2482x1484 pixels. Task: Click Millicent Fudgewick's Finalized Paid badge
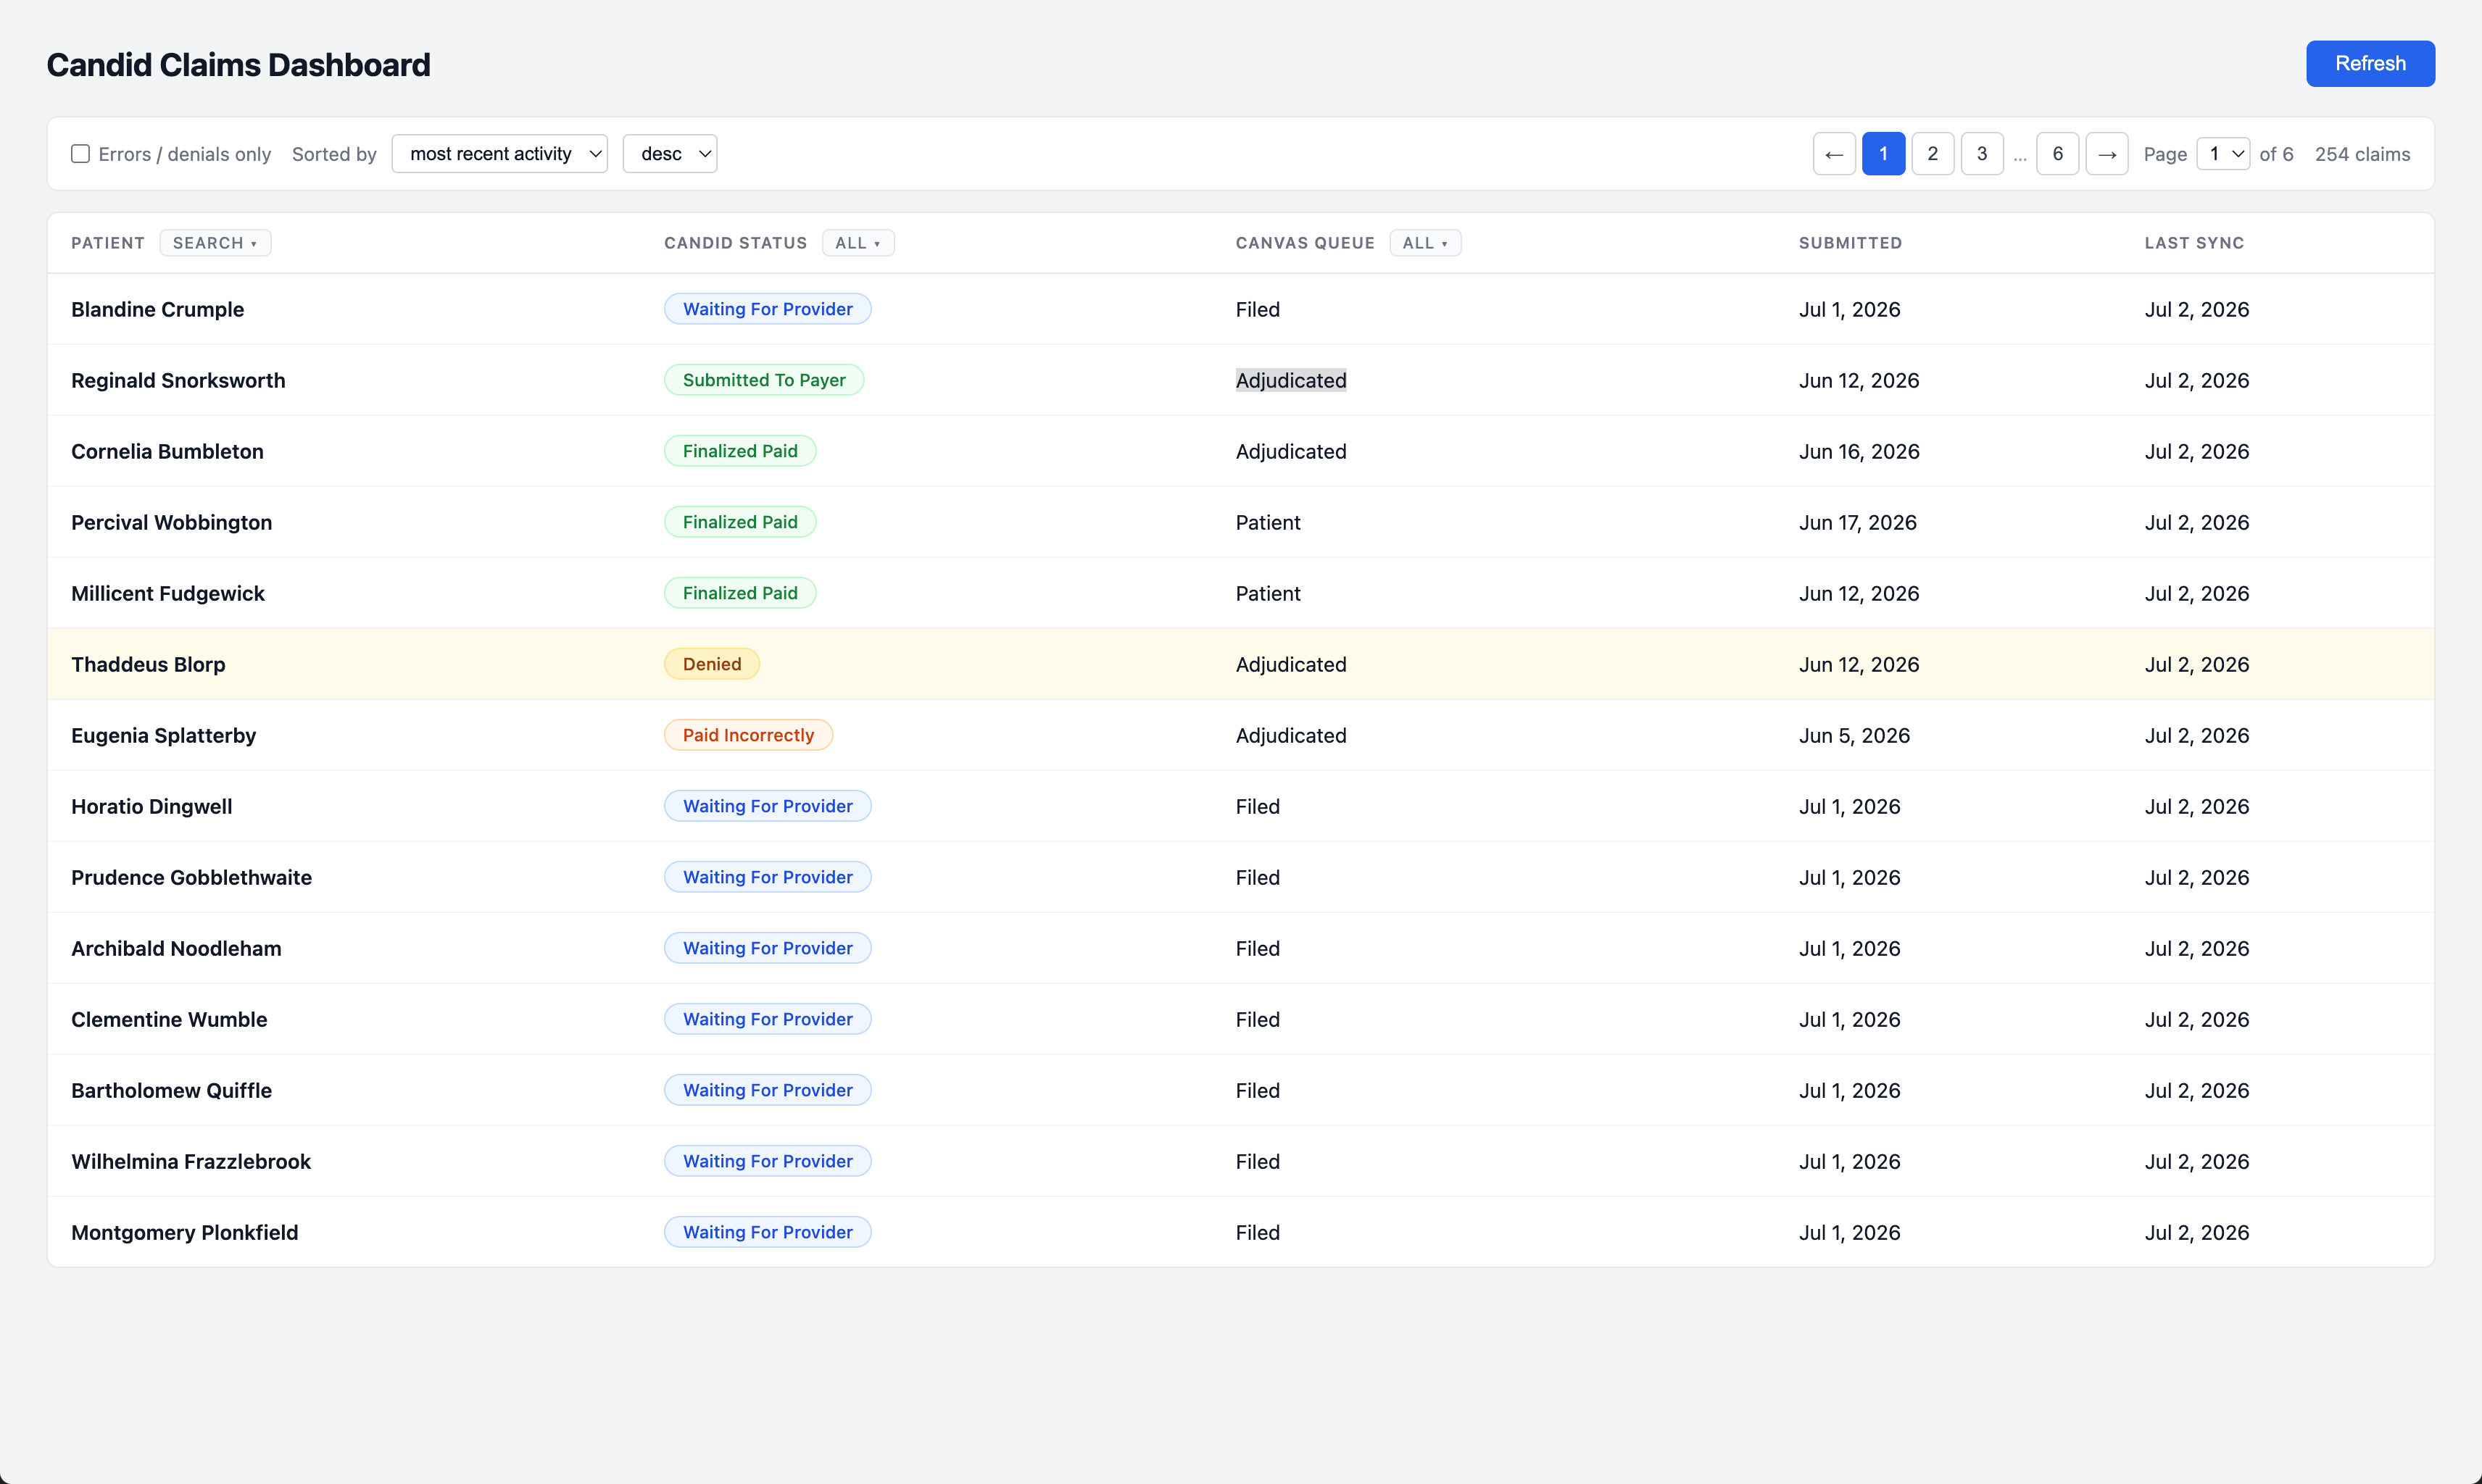click(739, 593)
